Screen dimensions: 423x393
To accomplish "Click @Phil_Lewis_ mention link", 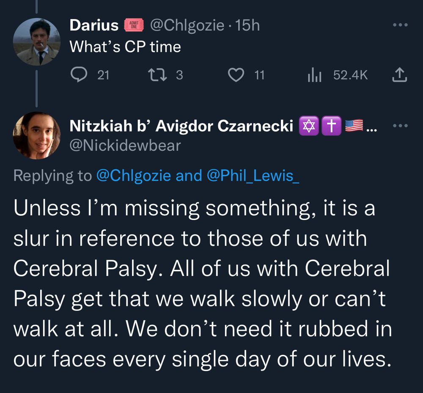I will 253,176.
